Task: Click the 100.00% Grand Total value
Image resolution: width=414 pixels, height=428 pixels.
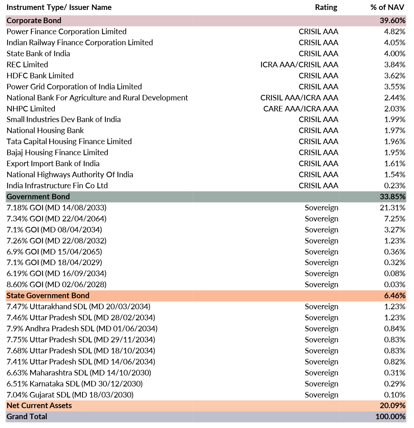Action: pyautogui.click(x=390, y=417)
